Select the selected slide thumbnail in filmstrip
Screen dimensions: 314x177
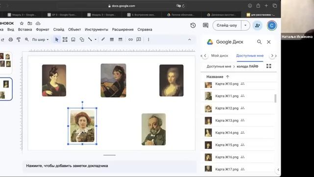click(x=5, y=89)
